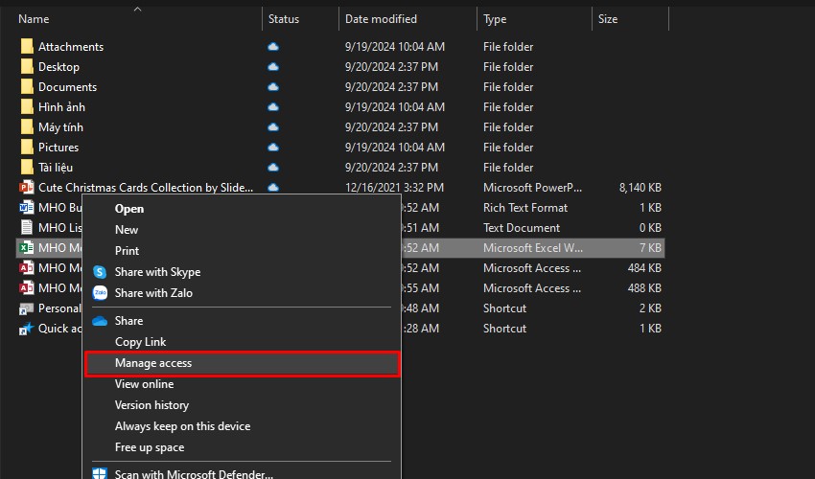Choose View online from context menu

[144, 384]
